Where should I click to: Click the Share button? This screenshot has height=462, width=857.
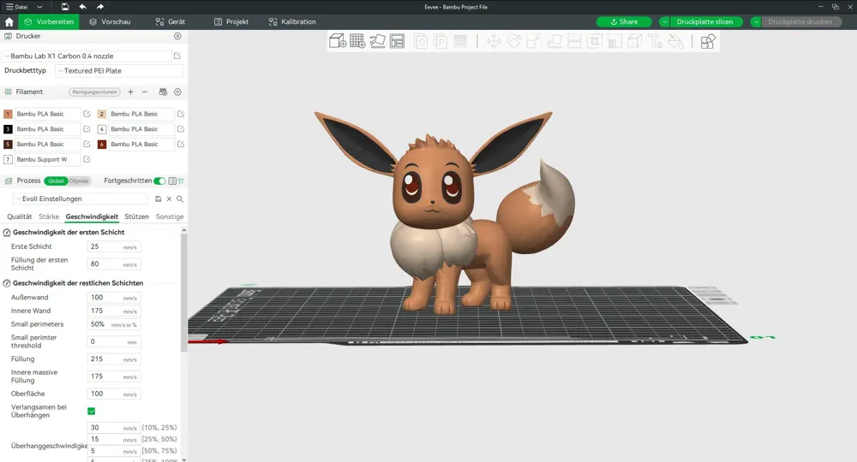pos(624,22)
